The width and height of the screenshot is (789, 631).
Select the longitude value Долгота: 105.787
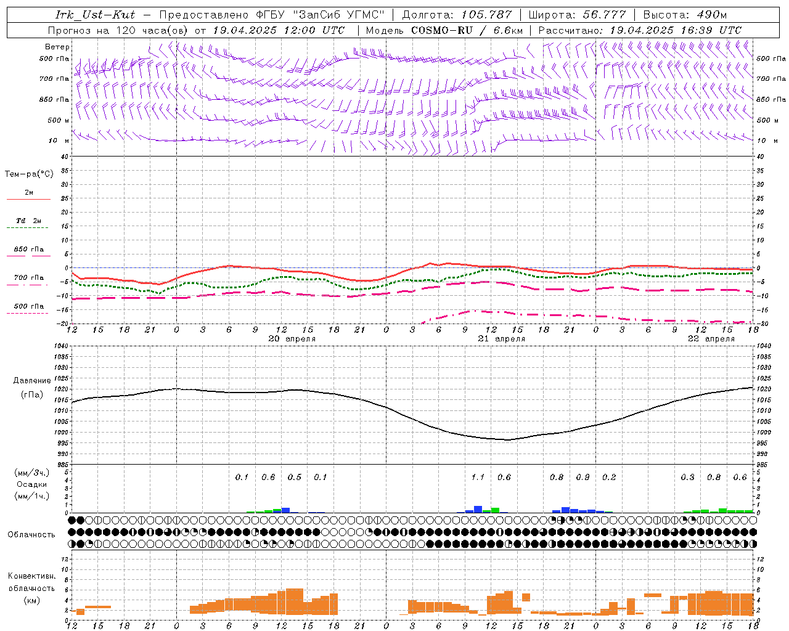point(457,15)
